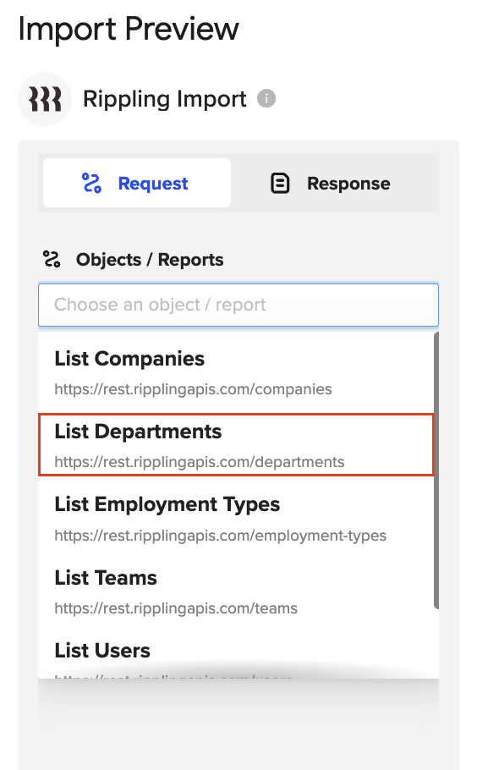Click the employment-types endpoint URL

pos(221,536)
